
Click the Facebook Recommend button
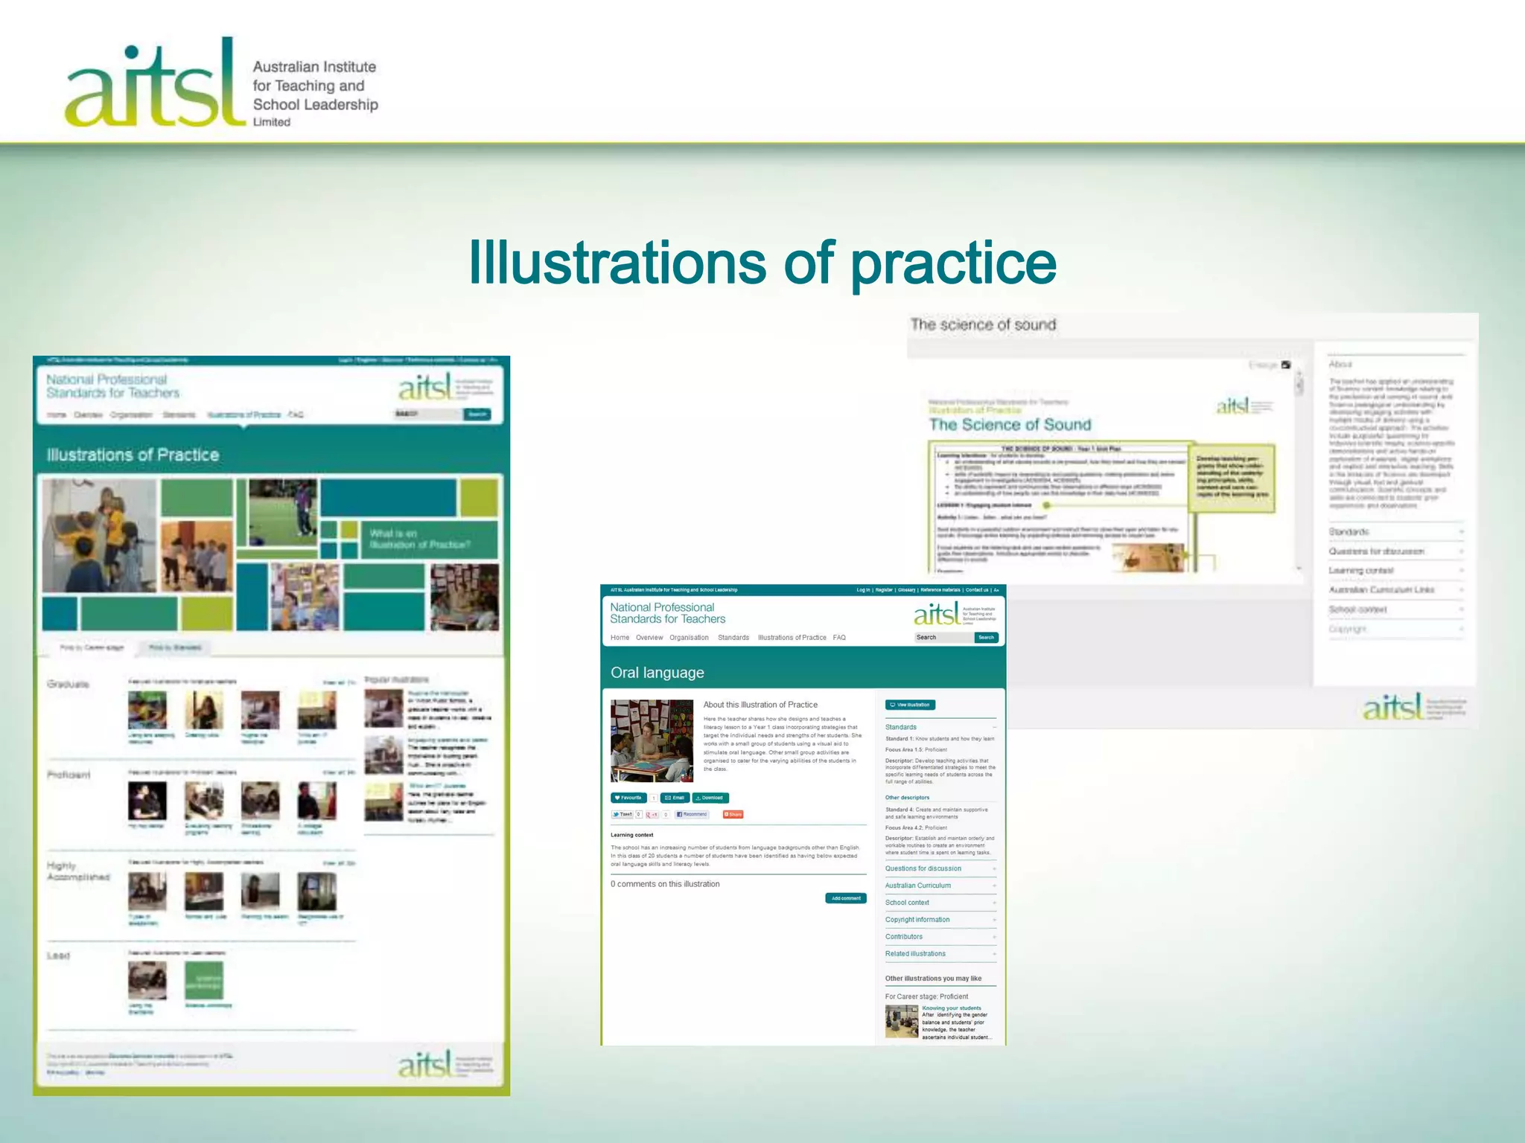692,814
